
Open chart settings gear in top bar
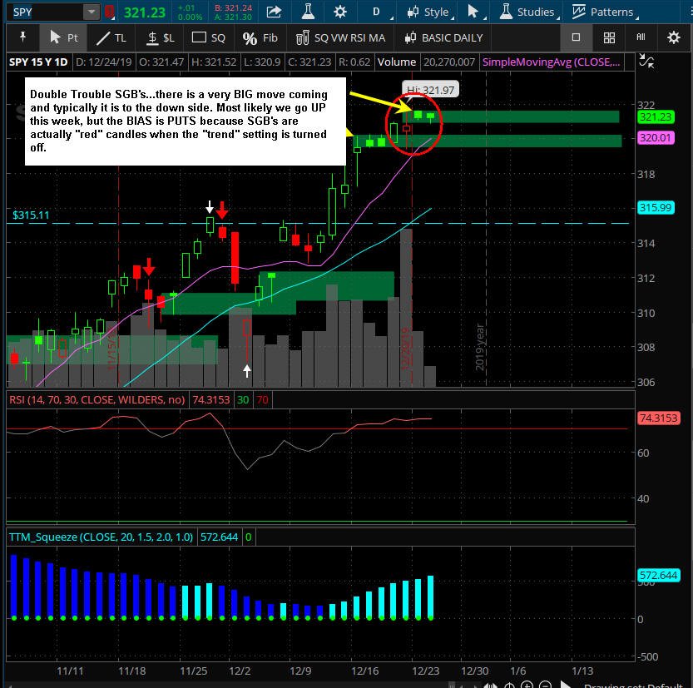tap(340, 12)
